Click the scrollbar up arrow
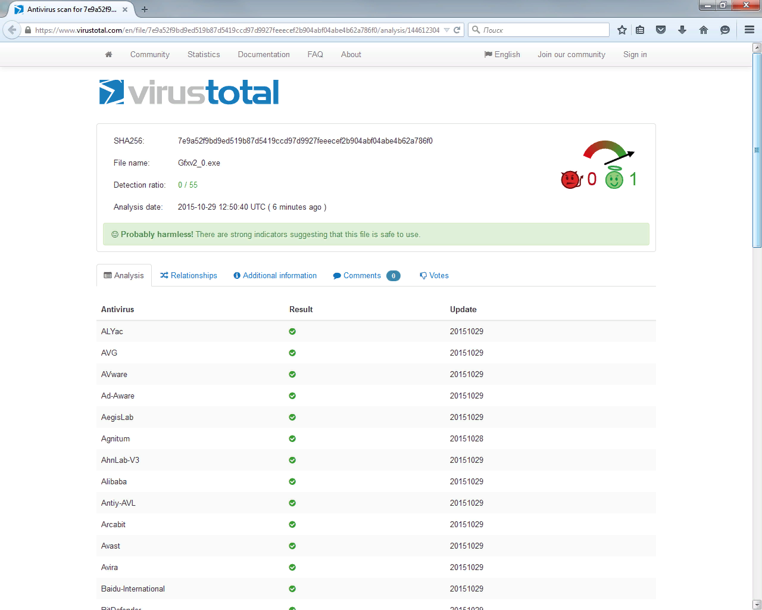The width and height of the screenshot is (762, 610). (757, 48)
